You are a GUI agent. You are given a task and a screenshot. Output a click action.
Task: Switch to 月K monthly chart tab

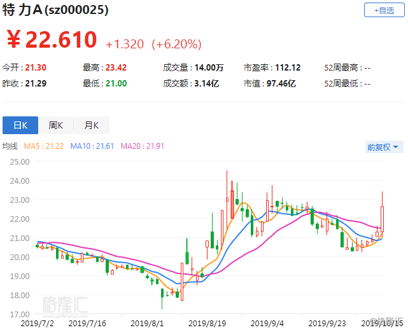coord(92,125)
